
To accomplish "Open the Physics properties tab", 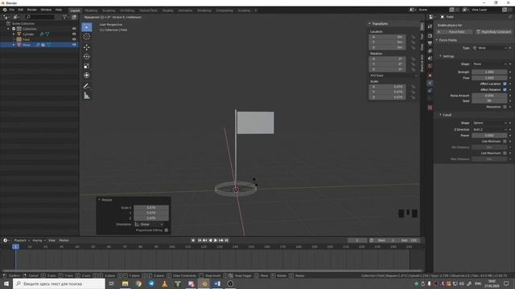I will [430, 83].
